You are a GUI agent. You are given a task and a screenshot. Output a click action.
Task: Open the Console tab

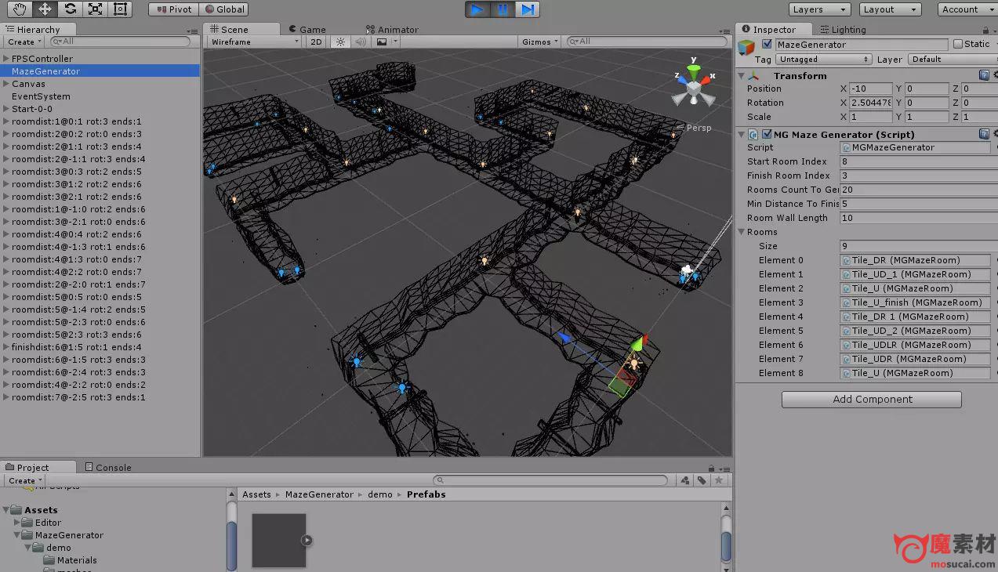tap(107, 468)
